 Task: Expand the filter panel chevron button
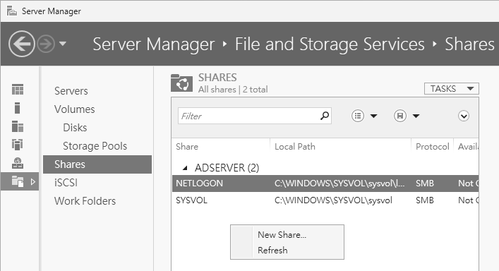(x=464, y=116)
